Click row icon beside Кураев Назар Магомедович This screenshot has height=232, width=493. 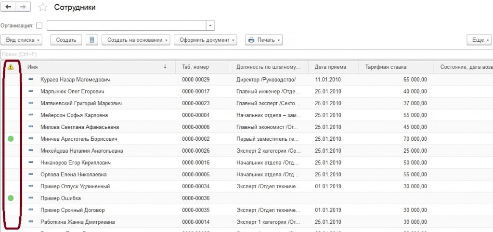[x=31, y=79]
